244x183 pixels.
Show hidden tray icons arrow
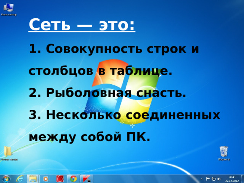click(x=202, y=179)
